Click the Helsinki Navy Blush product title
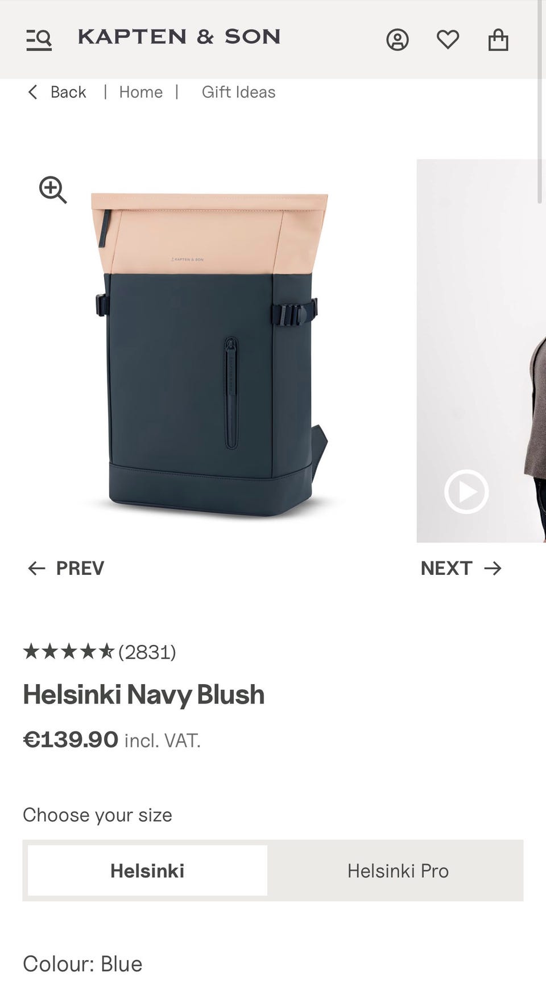 (x=144, y=694)
